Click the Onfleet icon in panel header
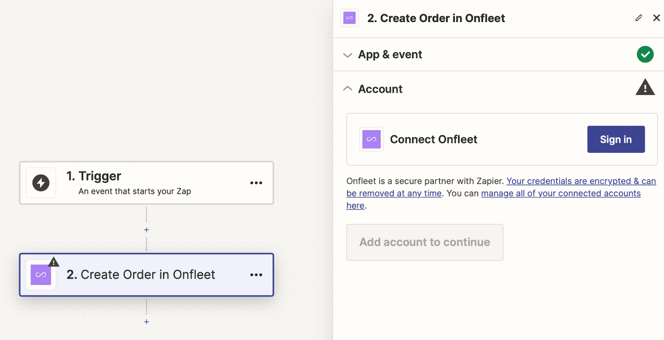The height and width of the screenshot is (340, 664). pyautogui.click(x=349, y=18)
